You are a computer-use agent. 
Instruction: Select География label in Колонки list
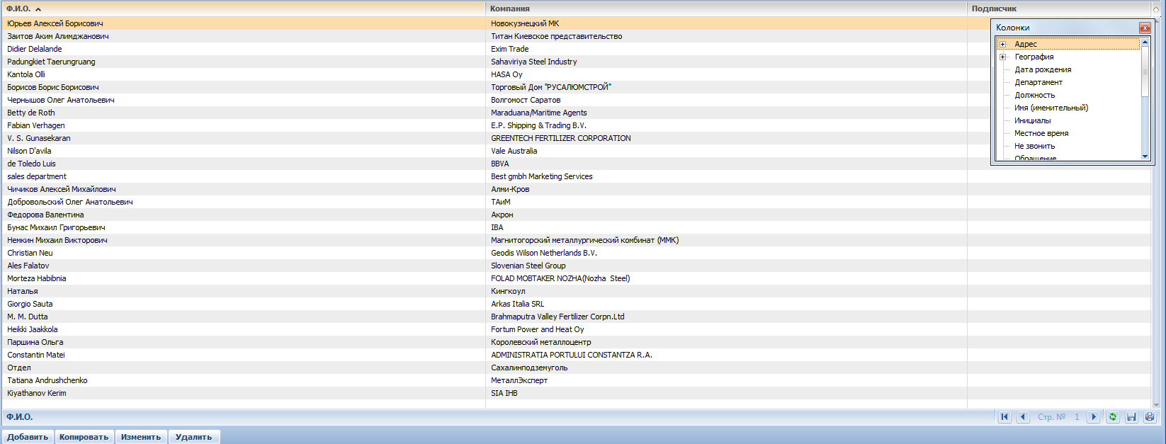[1034, 57]
